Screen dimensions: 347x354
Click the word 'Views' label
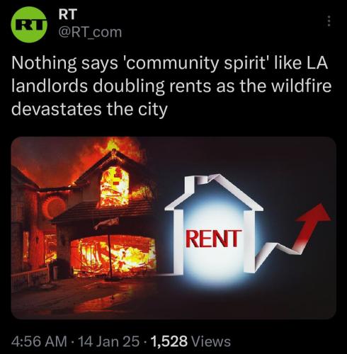pyautogui.click(x=211, y=341)
